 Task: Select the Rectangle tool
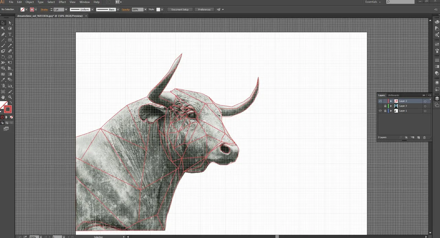10,40
